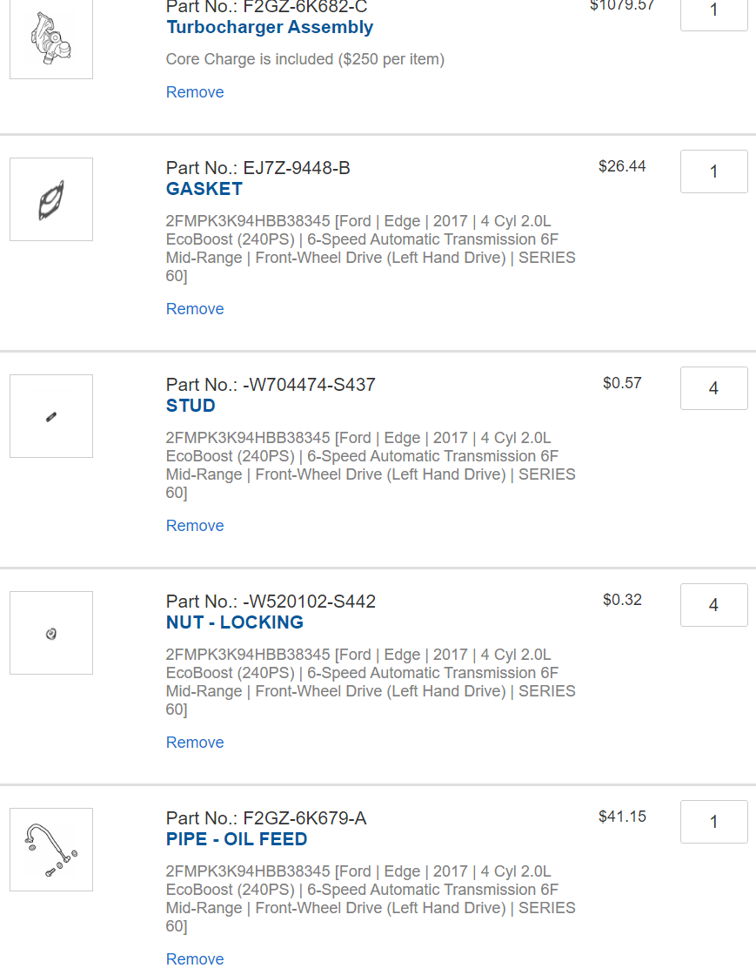The width and height of the screenshot is (756, 975).
Task: Click the Turbocharger Assembly product thumbnail
Action: (51, 38)
